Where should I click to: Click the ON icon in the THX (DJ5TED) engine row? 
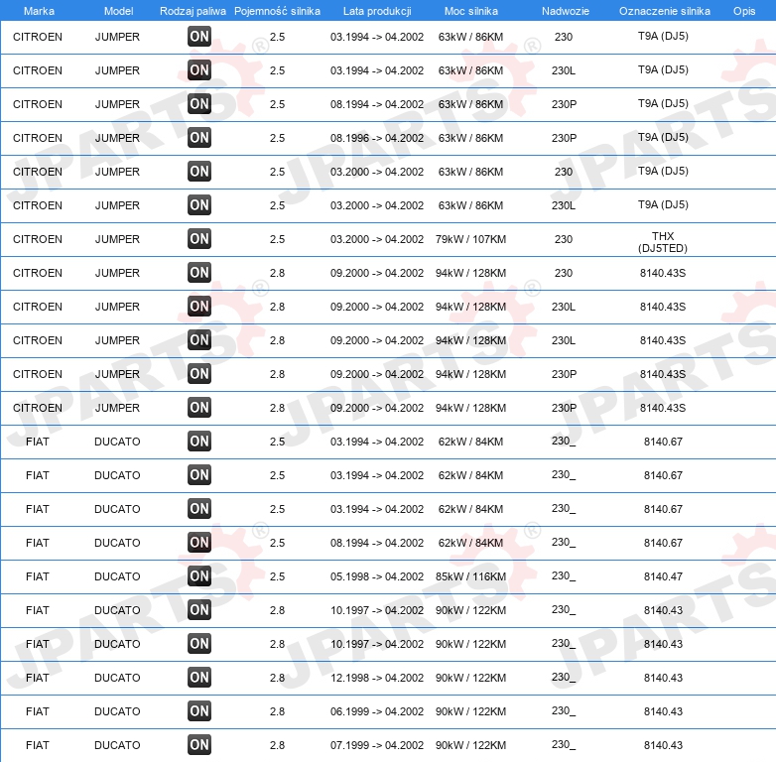click(199, 238)
